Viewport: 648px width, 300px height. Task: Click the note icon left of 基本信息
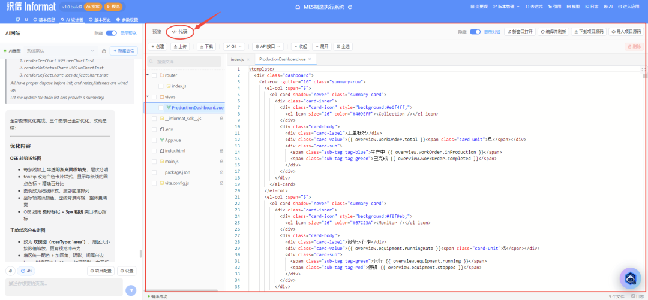tap(18, 19)
